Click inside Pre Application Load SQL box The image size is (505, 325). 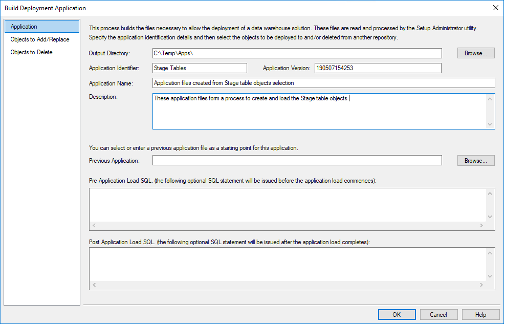click(288, 205)
